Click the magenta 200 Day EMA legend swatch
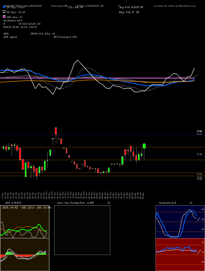This screenshot has width=205, height=271. pos(4,17)
